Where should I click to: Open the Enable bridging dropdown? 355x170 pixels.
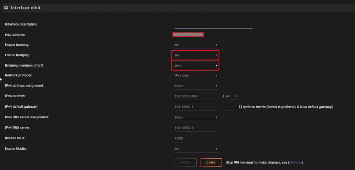pyautogui.click(x=196, y=55)
